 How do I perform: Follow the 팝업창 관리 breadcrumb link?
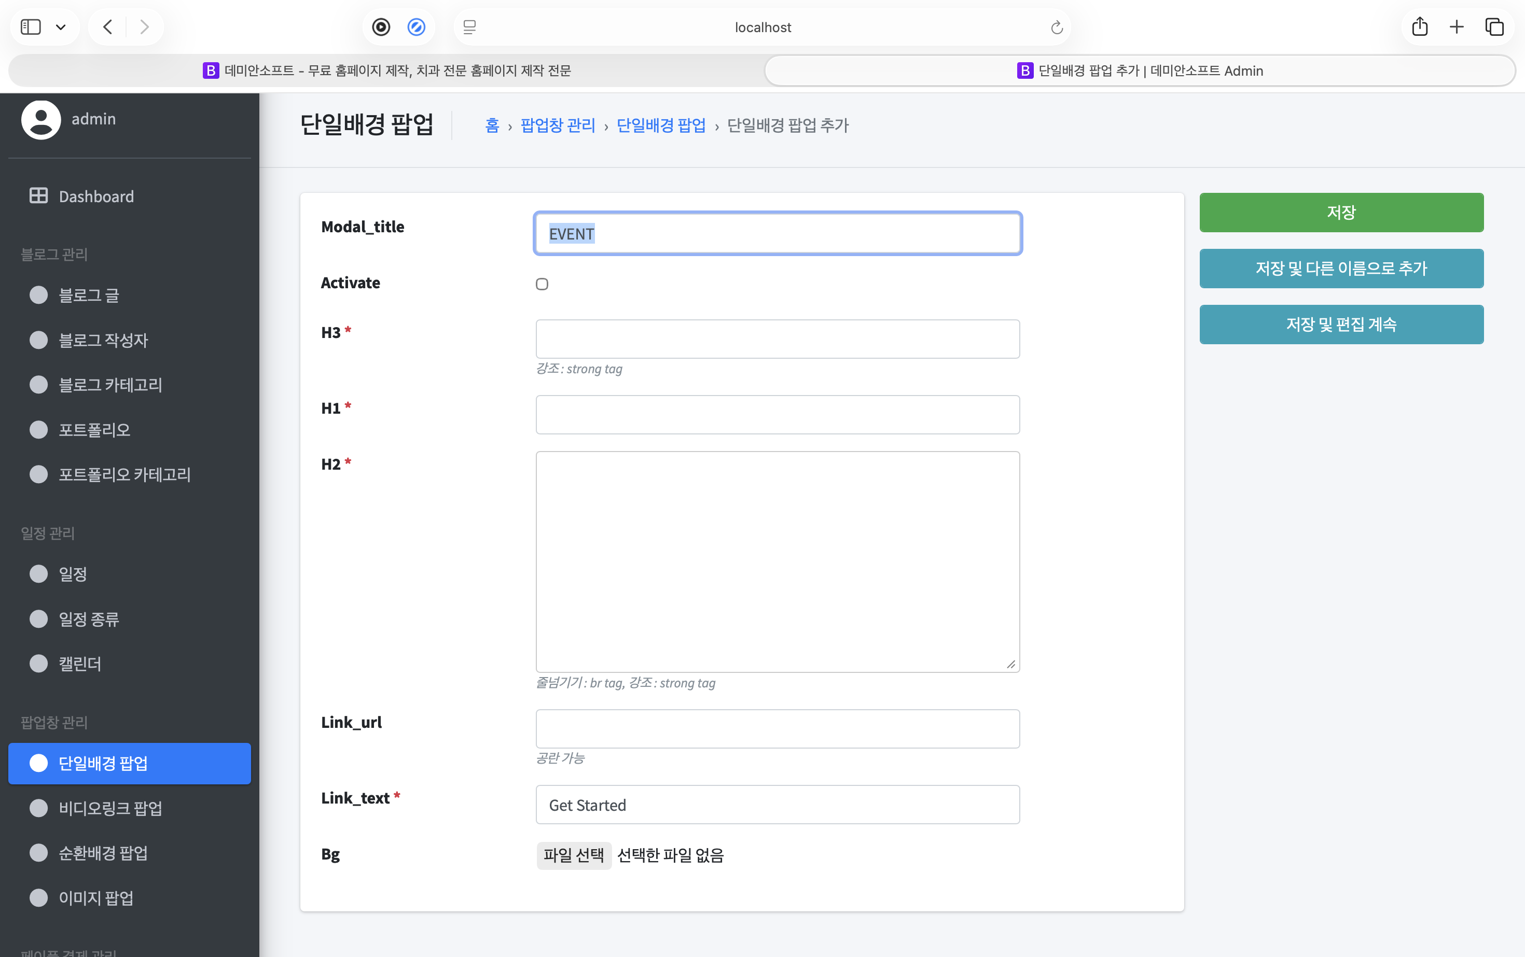pyautogui.click(x=557, y=125)
